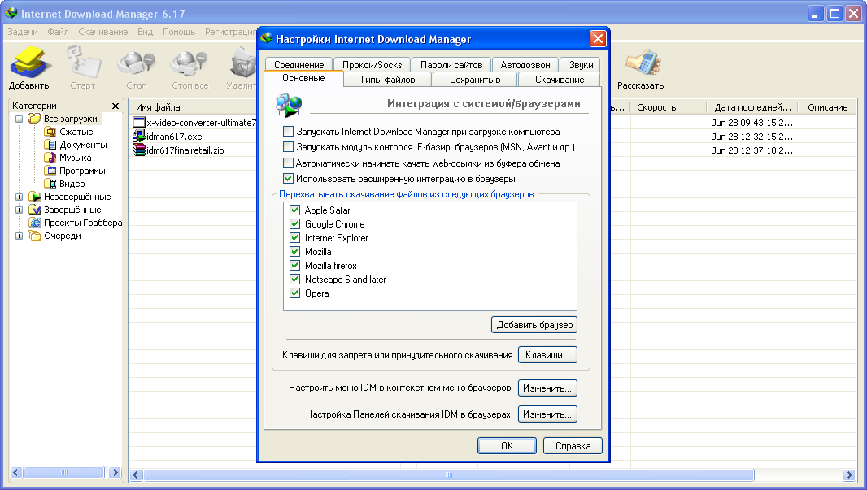Switch to the Соединение tab
867x490 pixels.
[x=299, y=65]
